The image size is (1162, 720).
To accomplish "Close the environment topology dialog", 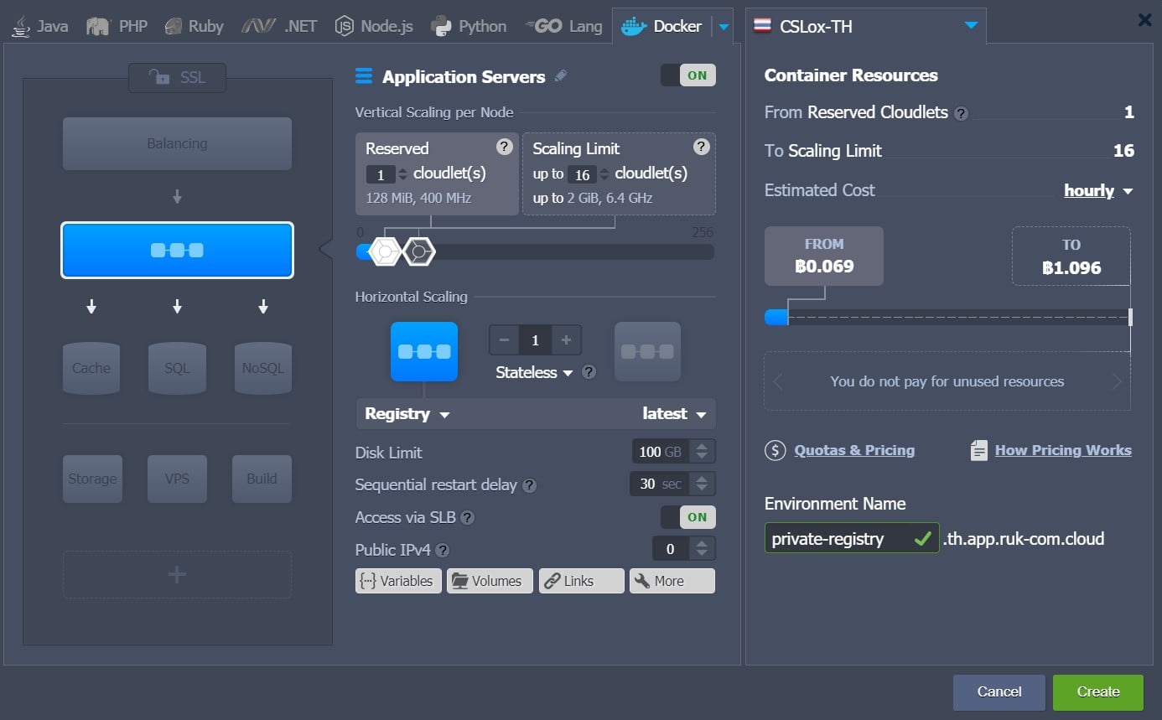I will [x=1144, y=20].
